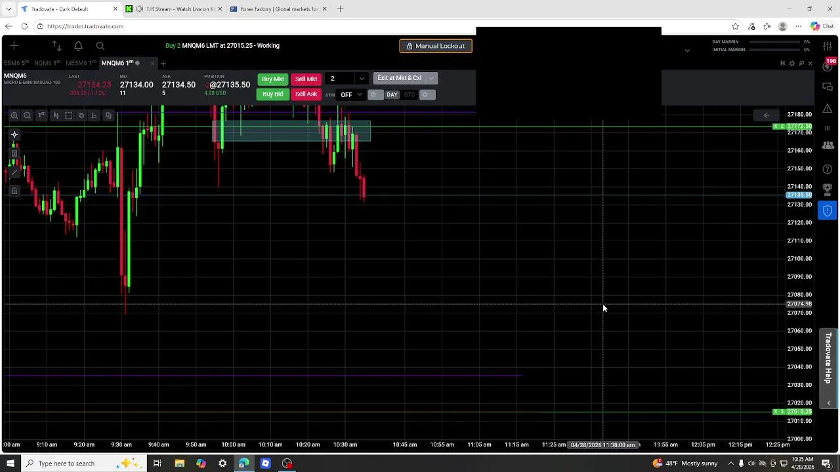Click the MNQM6 symbol name
The height and width of the screenshot is (472, 840).
point(15,76)
